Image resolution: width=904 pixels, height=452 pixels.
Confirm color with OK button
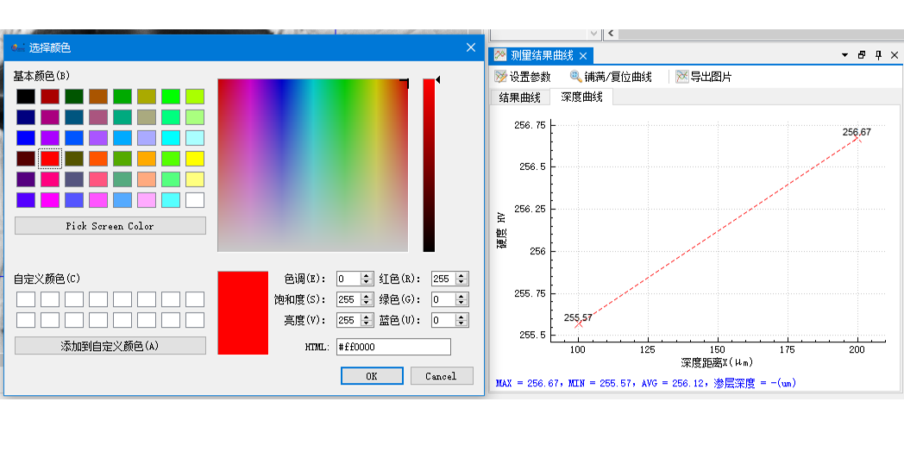(x=372, y=376)
